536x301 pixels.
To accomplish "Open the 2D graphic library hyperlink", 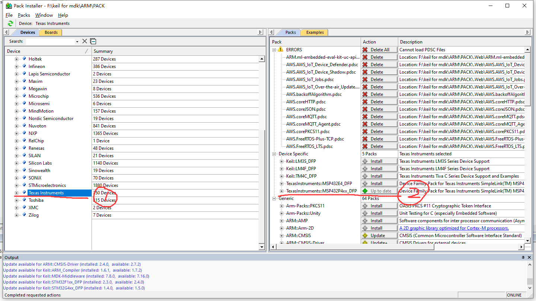I will click(x=454, y=228).
